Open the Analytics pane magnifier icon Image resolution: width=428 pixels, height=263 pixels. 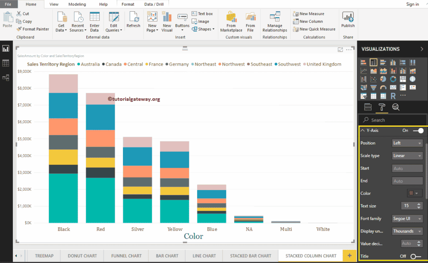pos(395,107)
